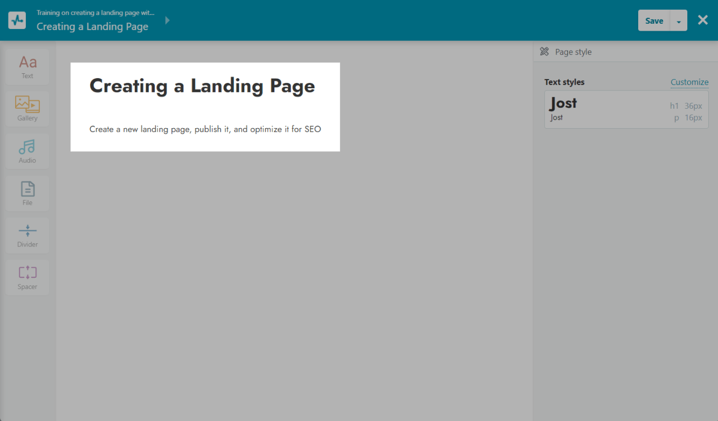
Task: Expand the arrow beside the page title
Action: click(x=167, y=20)
